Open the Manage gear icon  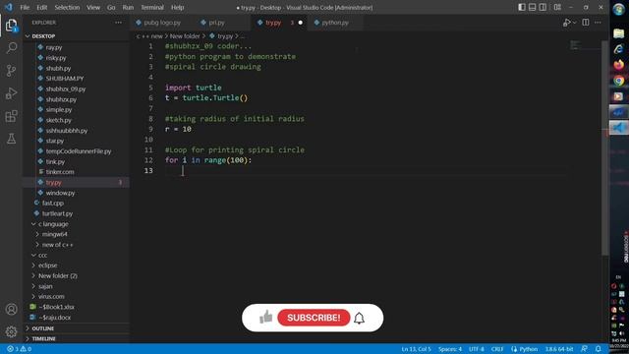pos(11,331)
